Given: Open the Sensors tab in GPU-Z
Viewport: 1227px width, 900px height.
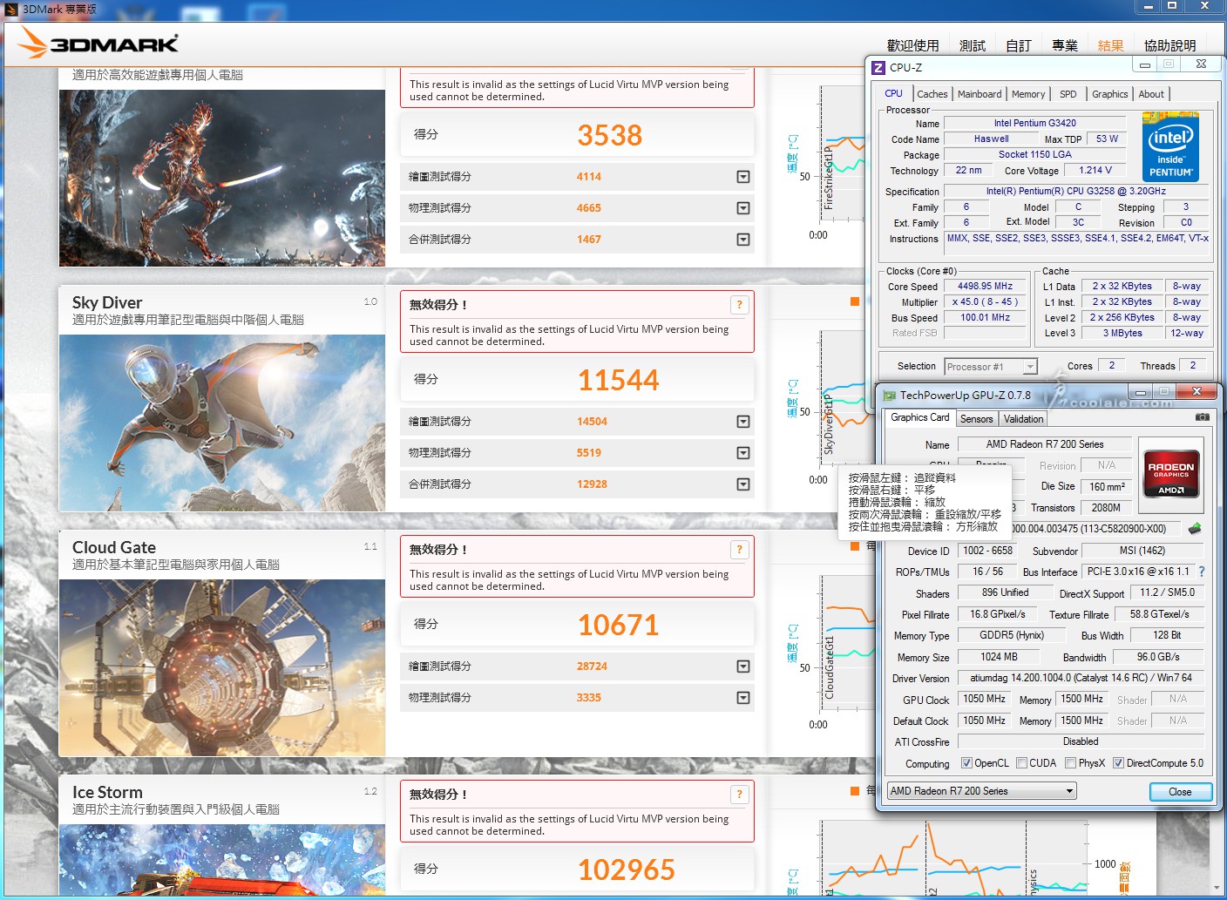Looking at the screenshot, I should click(977, 419).
